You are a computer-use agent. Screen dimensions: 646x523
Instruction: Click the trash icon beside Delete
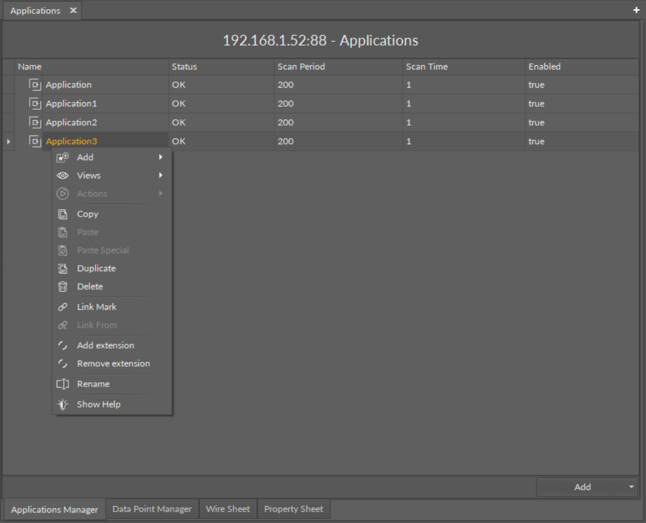(62, 287)
